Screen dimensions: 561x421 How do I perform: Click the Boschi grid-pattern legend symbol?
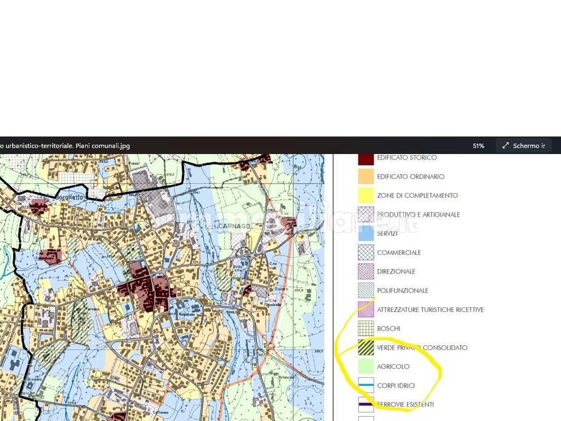click(x=365, y=328)
